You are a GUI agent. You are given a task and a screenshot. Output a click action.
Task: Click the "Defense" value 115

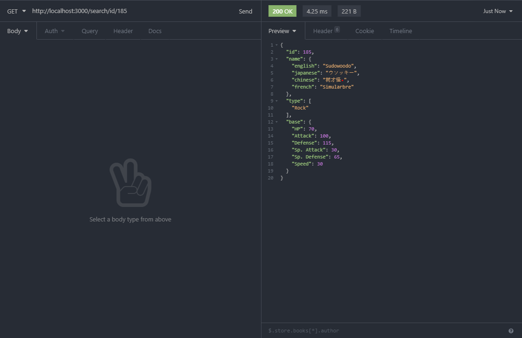326,143
